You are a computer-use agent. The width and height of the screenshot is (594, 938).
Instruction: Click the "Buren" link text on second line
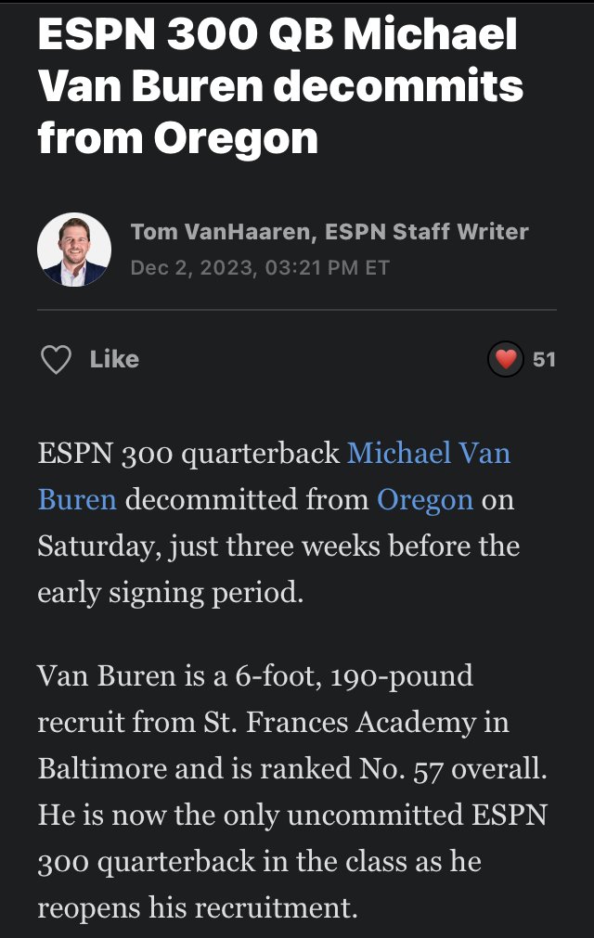point(77,499)
